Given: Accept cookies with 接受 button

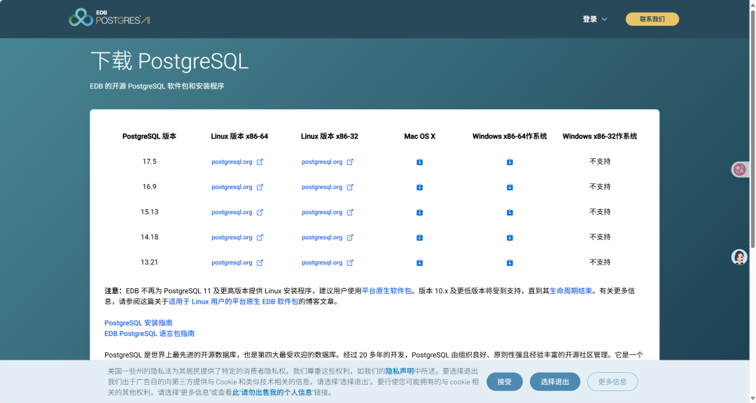Looking at the screenshot, I should click(x=504, y=382).
